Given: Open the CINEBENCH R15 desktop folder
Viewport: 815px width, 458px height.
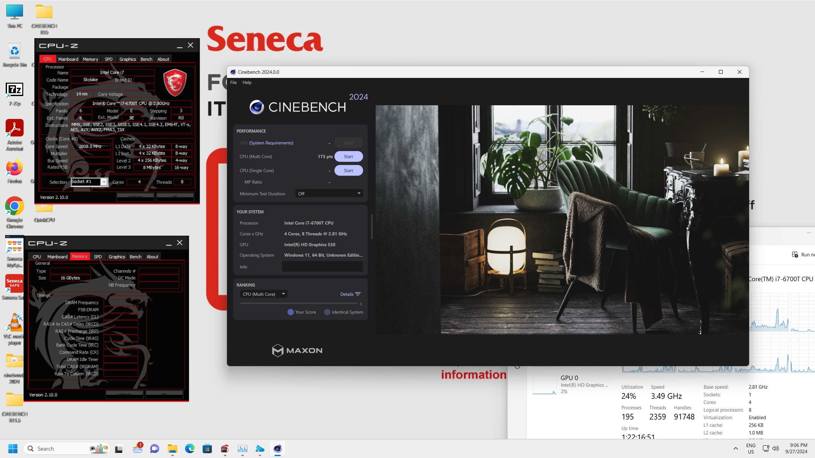Looking at the screenshot, I should pos(44,19).
